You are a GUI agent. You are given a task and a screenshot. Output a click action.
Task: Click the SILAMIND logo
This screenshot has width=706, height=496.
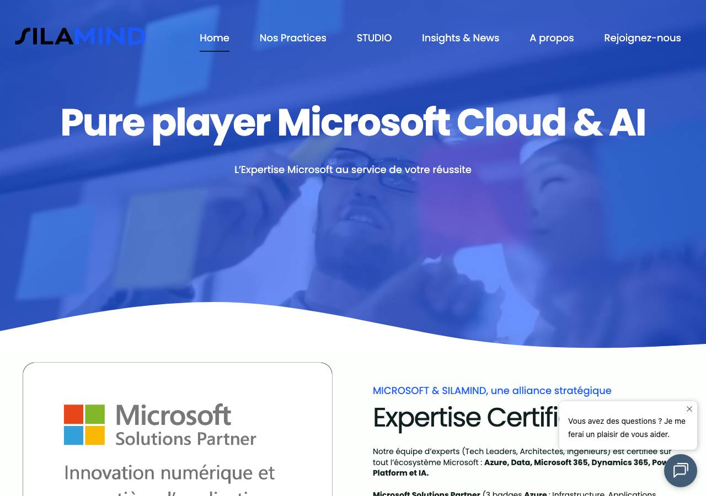pyautogui.click(x=80, y=36)
